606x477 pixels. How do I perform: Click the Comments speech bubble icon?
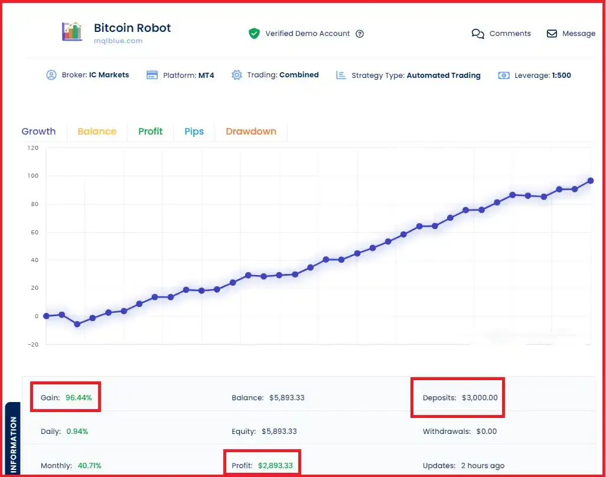tap(478, 34)
